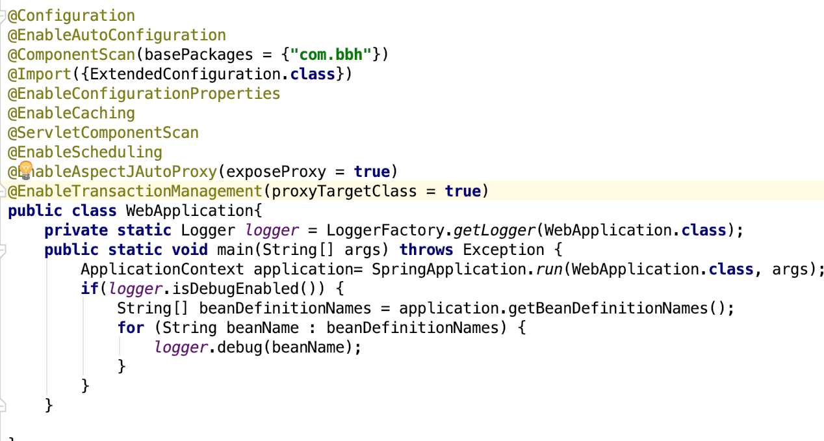This screenshot has height=441, width=824.
Task: Collapse the main method fold marker
Action: point(3,250)
